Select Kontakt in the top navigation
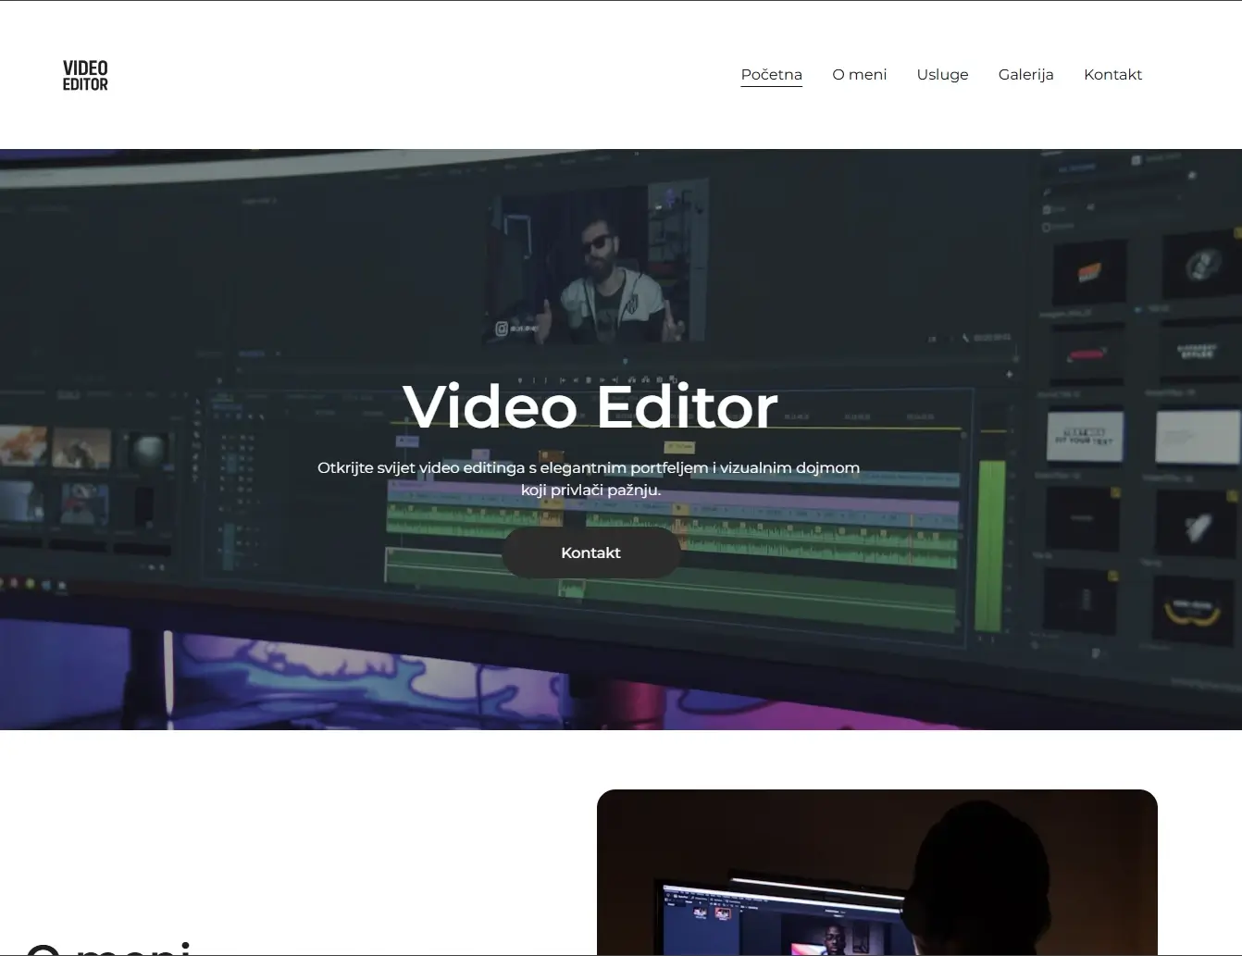 click(1112, 74)
